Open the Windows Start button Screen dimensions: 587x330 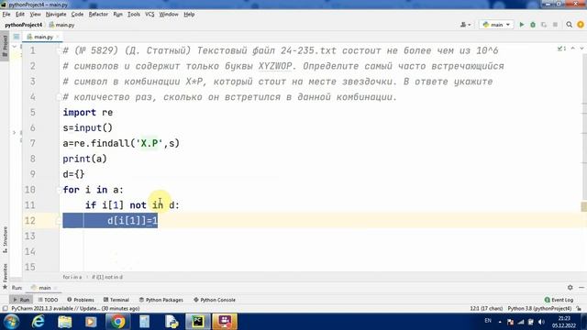click(x=11, y=322)
